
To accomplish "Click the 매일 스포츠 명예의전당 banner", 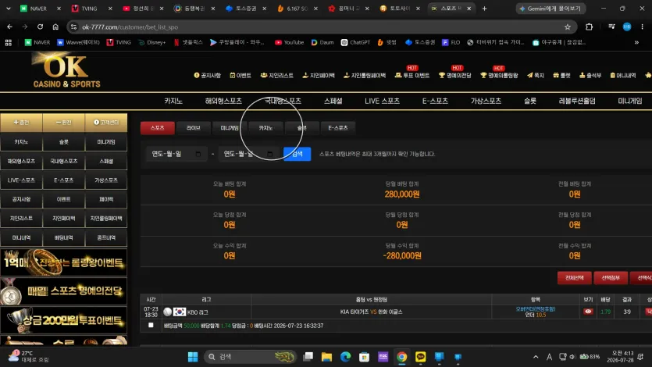I will (x=63, y=291).
